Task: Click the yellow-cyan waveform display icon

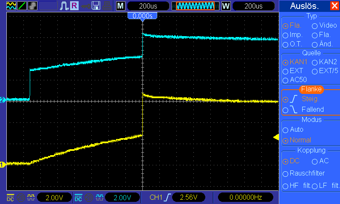Action: pyautogui.click(x=11, y=6)
